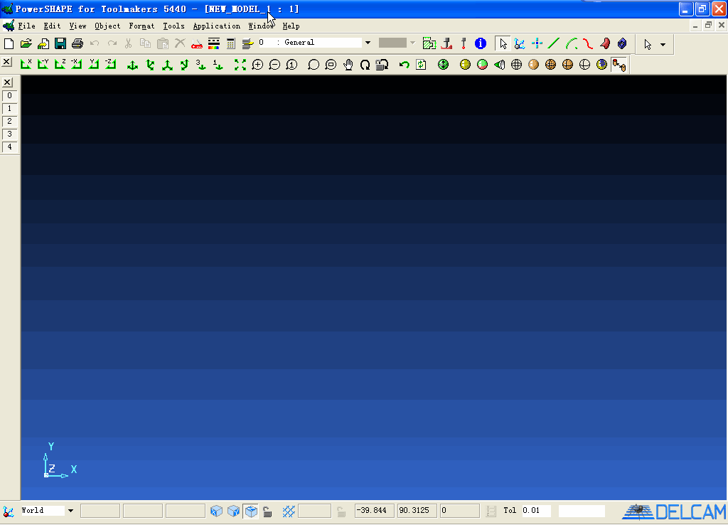
Task: Create a new model with the blank page icon
Action: (x=9, y=43)
